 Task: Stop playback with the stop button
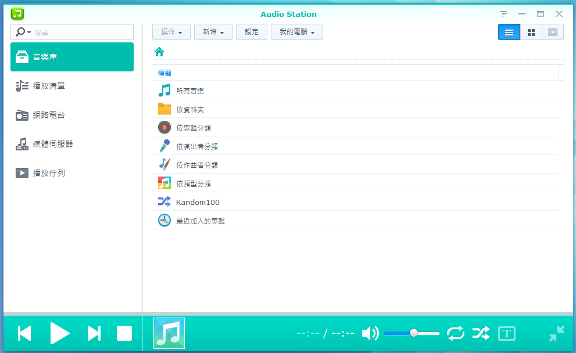pos(124,334)
